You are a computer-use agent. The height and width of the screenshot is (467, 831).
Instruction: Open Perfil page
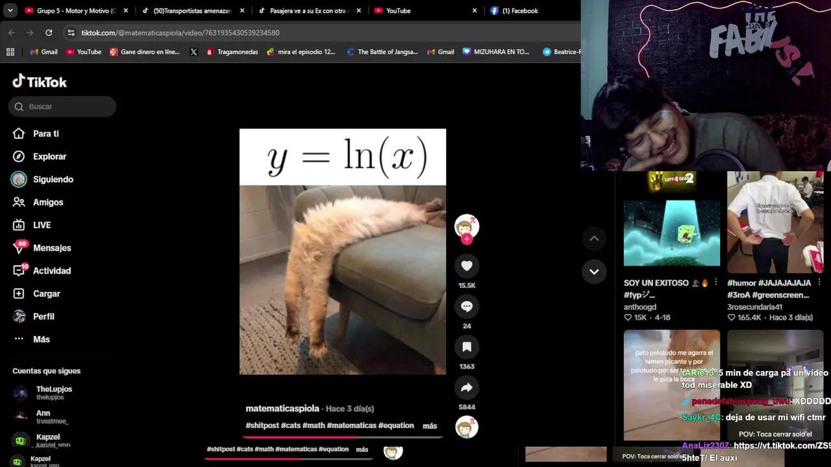click(34, 317)
